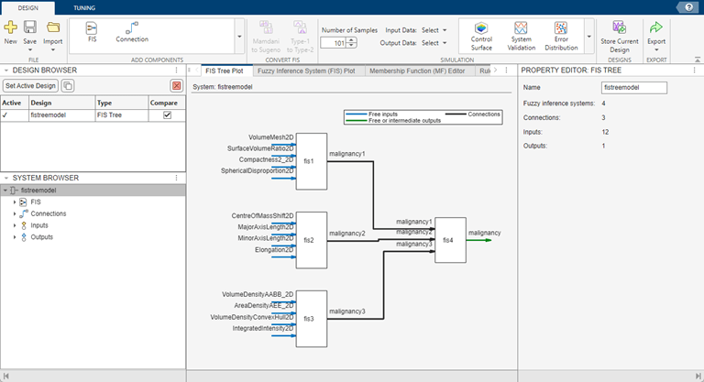This screenshot has width=704, height=382.
Task: Delete the selected design with red X
Action: 176,85
